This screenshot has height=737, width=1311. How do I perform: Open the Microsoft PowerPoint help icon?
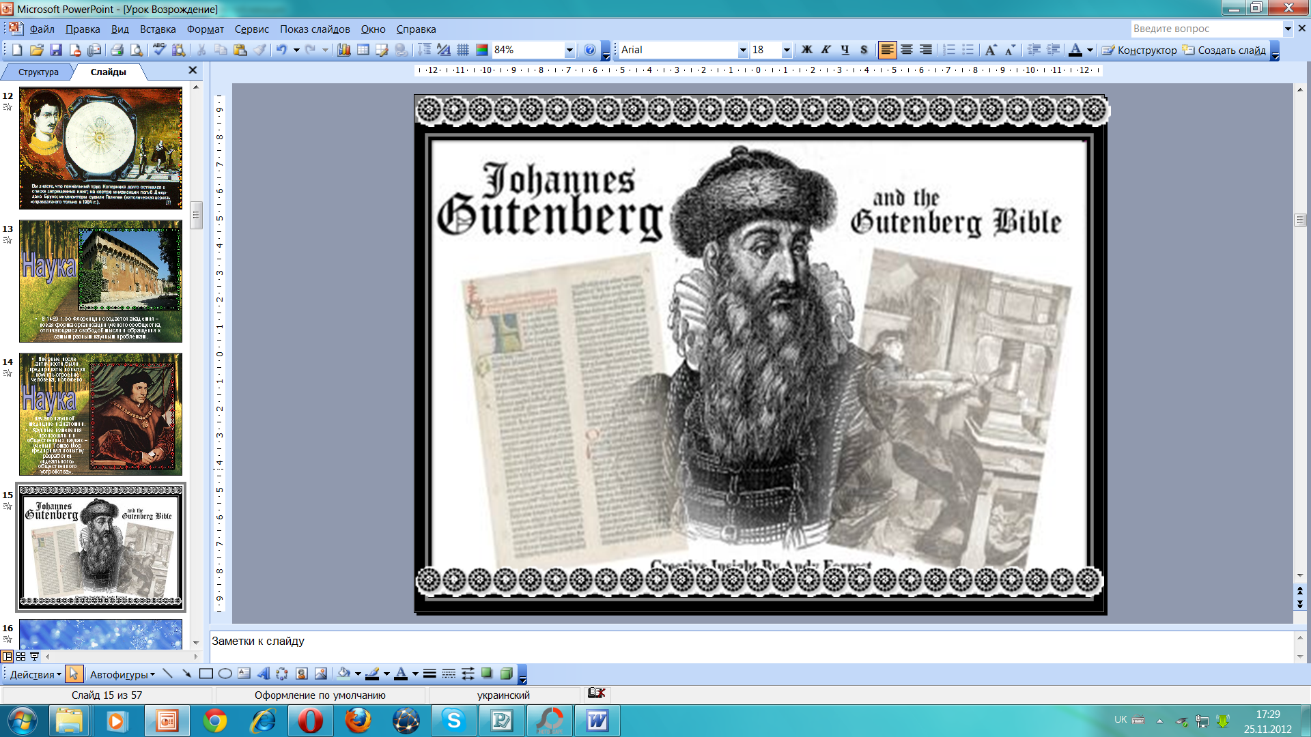590,50
